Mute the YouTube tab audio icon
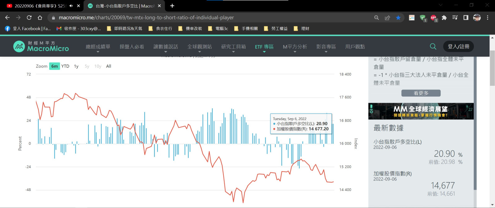 (71, 6)
